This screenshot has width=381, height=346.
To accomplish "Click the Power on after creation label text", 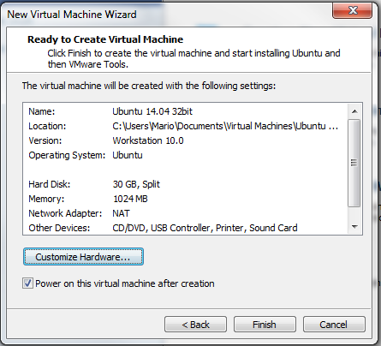I will 125,283.
